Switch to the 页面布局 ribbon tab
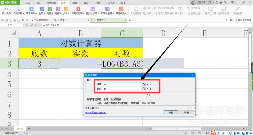253x135 pixels. coord(51,3)
